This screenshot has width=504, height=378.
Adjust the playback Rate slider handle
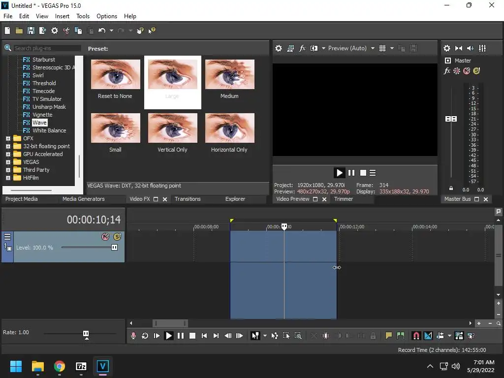(x=86, y=334)
